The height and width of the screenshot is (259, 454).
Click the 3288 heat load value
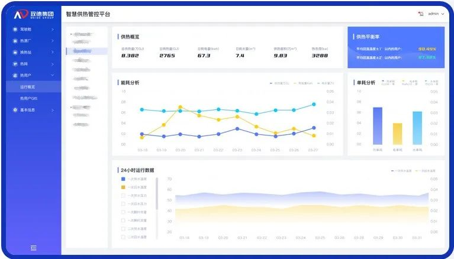[320, 56]
